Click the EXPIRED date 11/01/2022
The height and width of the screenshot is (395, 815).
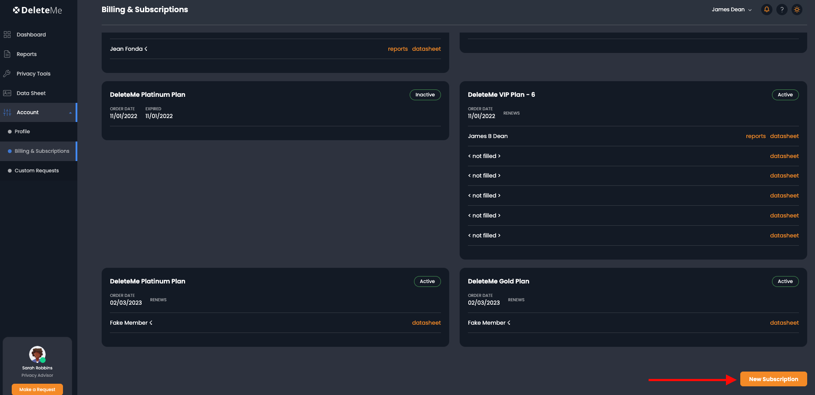pyautogui.click(x=159, y=116)
